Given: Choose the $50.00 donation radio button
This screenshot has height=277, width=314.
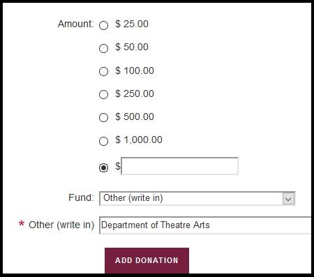Looking at the screenshot, I should (x=103, y=48).
